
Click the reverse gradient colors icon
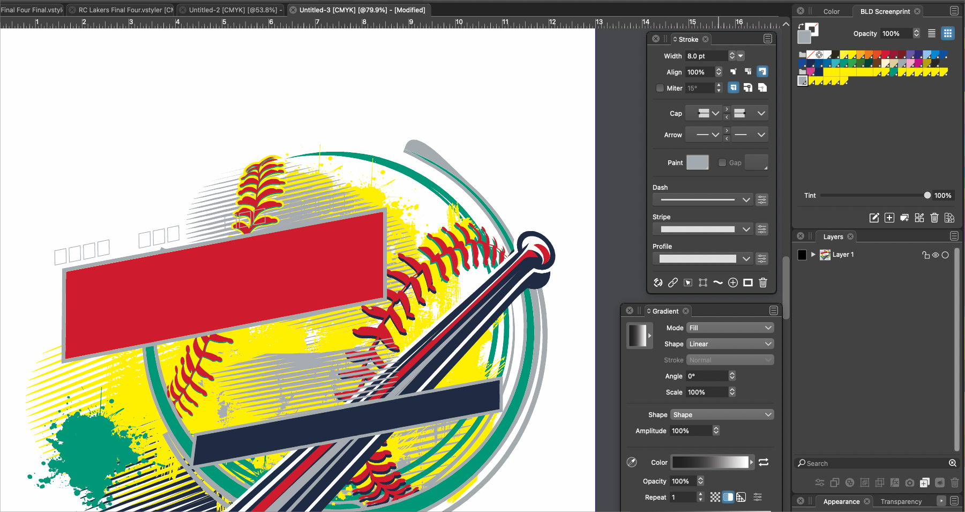point(764,462)
